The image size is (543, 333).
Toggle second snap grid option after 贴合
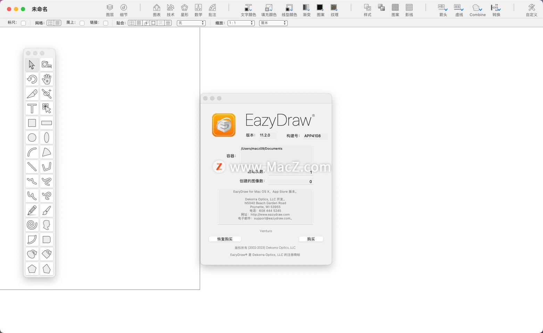point(139,23)
